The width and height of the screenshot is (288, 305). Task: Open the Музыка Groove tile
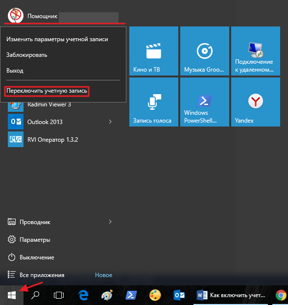point(205,51)
